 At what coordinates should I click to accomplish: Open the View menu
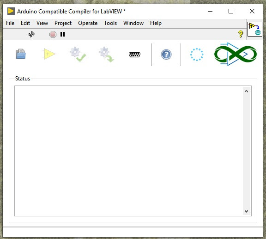coord(42,23)
